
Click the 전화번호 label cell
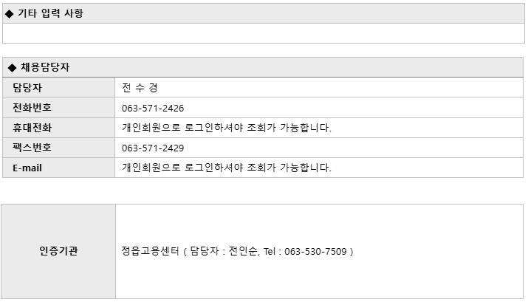click(58, 108)
